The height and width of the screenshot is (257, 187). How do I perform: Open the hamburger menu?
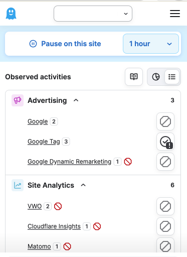pos(175,14)
